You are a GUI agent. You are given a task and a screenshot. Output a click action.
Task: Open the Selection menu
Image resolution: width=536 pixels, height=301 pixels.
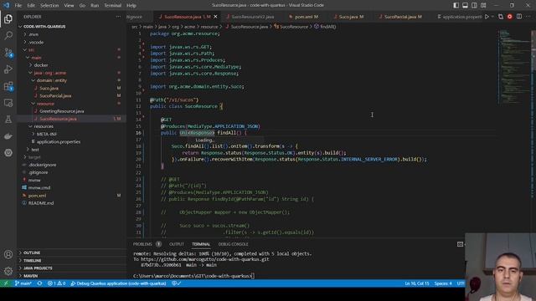coord(49,5)
